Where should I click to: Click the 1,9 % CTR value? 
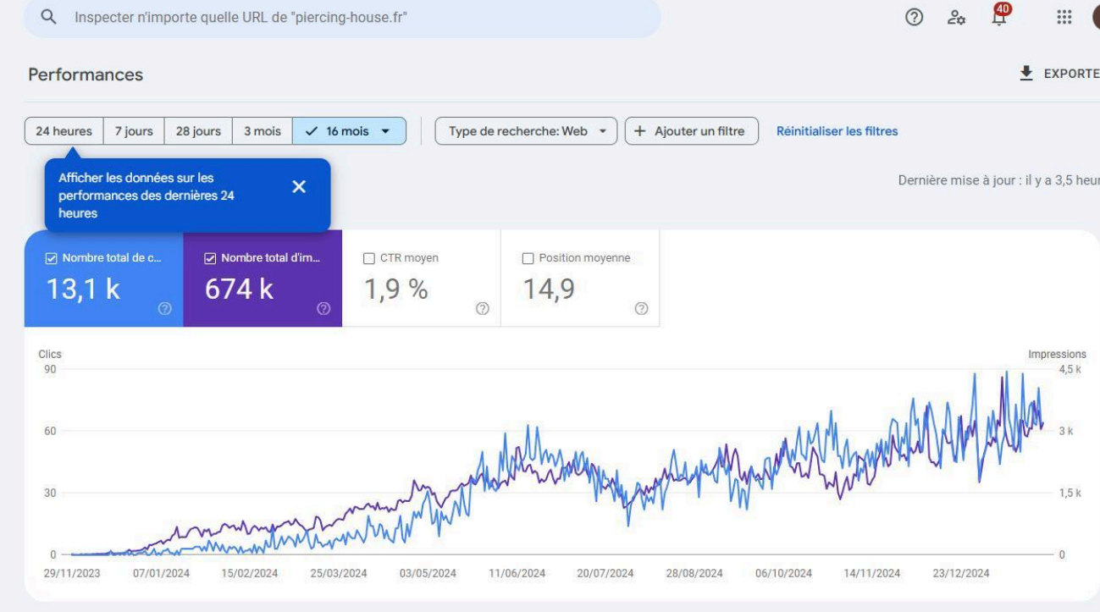pyautogui.click(x=395, y=289)
